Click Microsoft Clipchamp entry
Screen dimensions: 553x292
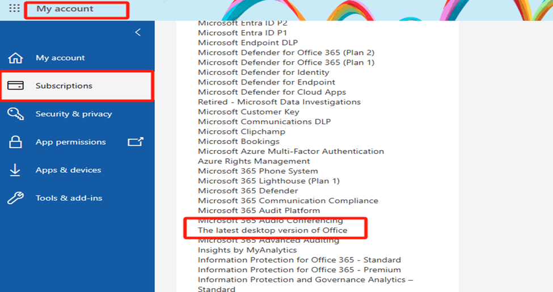[242, 132]
